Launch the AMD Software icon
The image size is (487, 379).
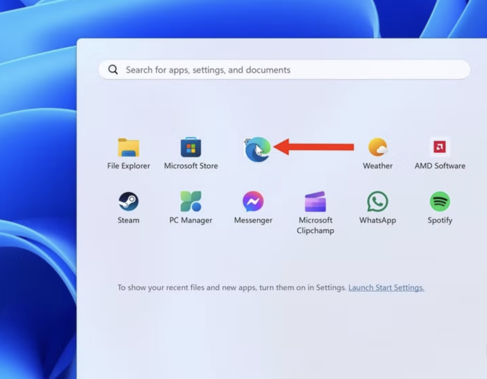[x=439, y=148]
